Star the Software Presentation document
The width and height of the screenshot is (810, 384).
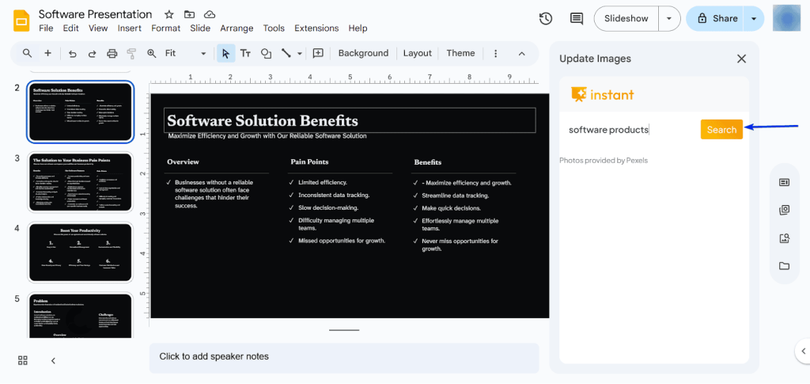(x=169, y=14)
